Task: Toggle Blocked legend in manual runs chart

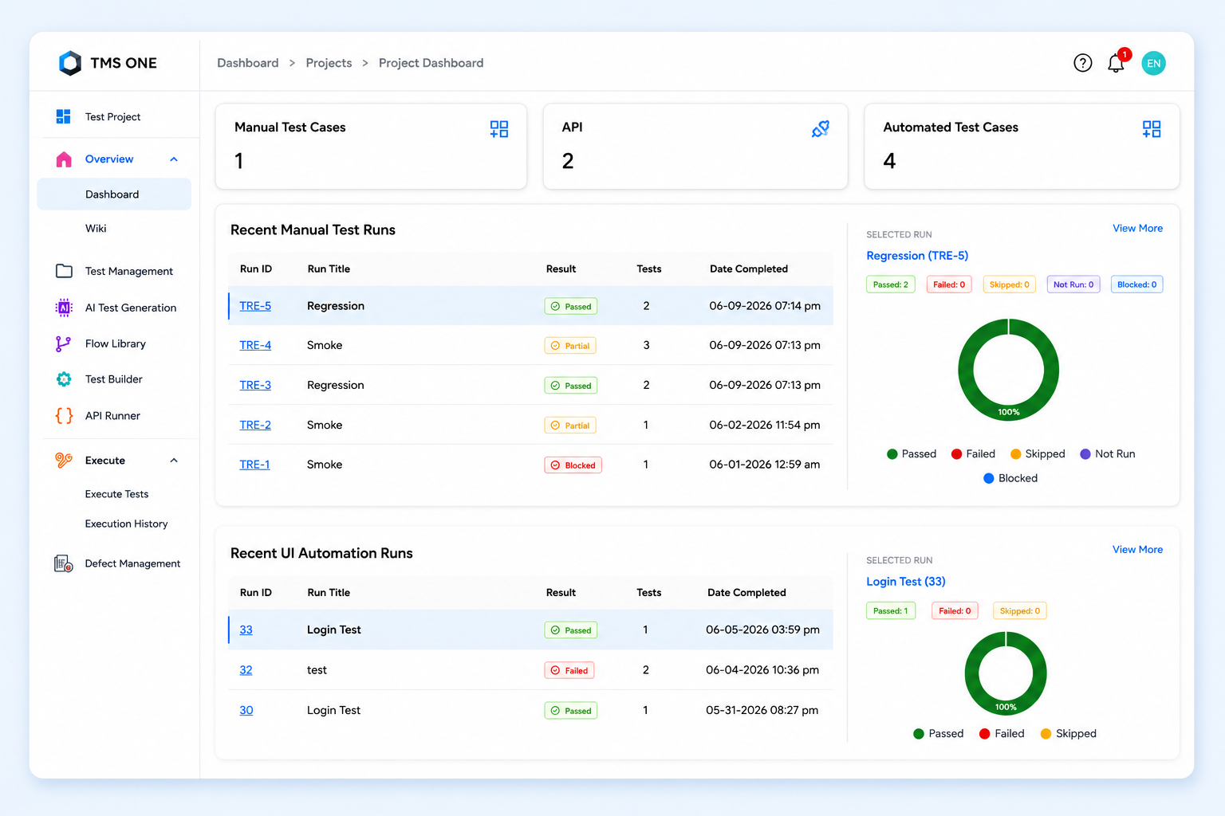Action: tap(1010, 478)
